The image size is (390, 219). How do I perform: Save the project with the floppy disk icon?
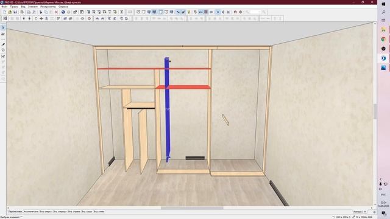click(15, 12)
